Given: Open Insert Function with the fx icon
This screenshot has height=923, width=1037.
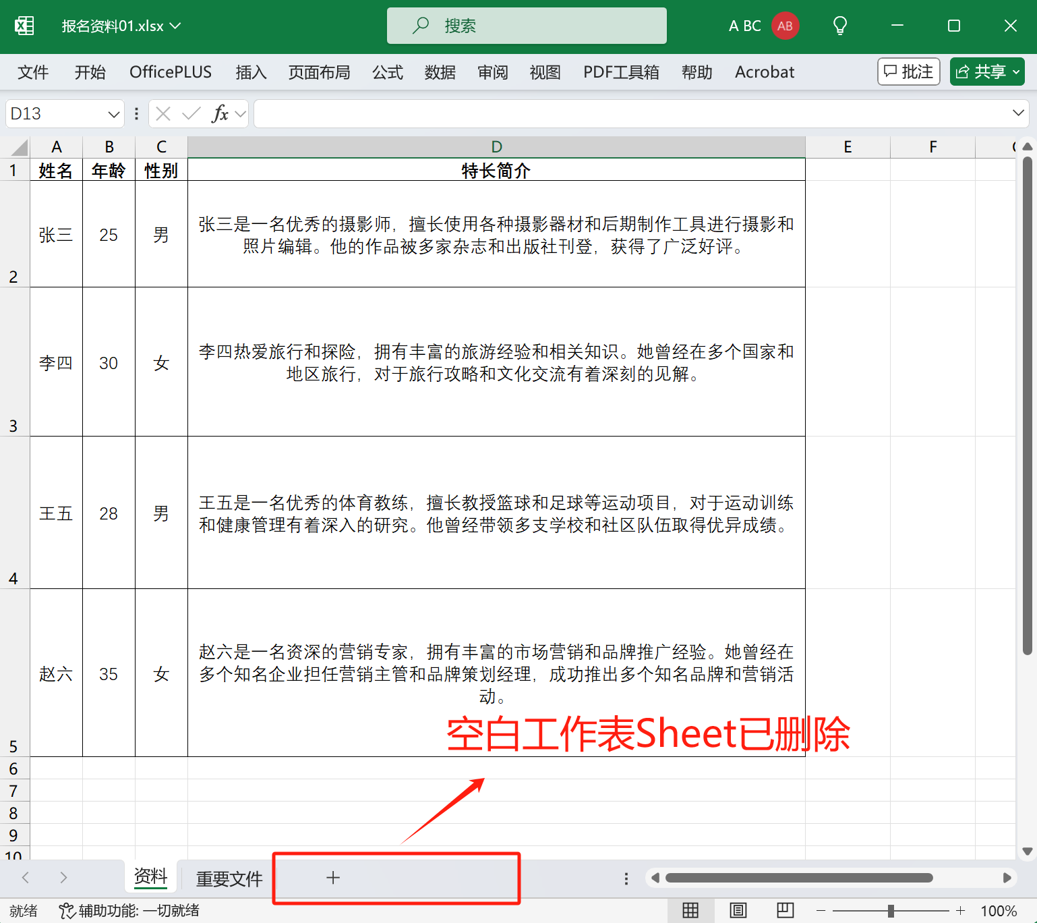Looking at the screenshot, I should click(220, 113).
